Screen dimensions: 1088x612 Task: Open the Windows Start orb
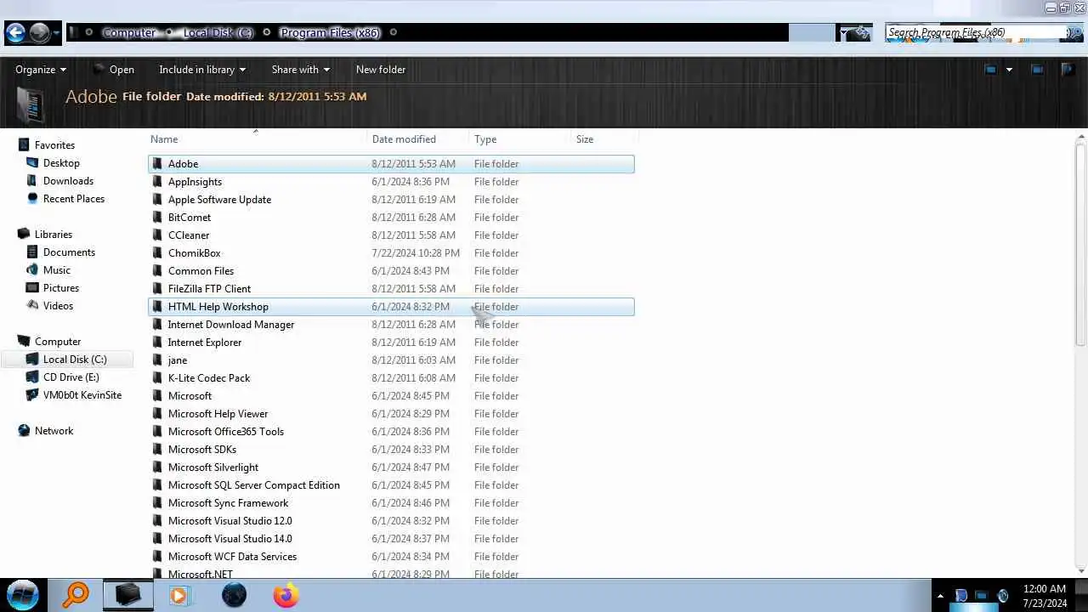(x=23, y=595)
